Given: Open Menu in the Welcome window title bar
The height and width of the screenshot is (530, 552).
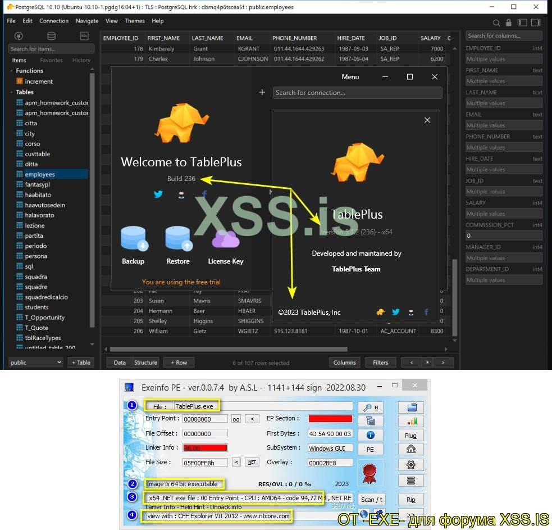Looking at the screenshot, I should 350,77.
